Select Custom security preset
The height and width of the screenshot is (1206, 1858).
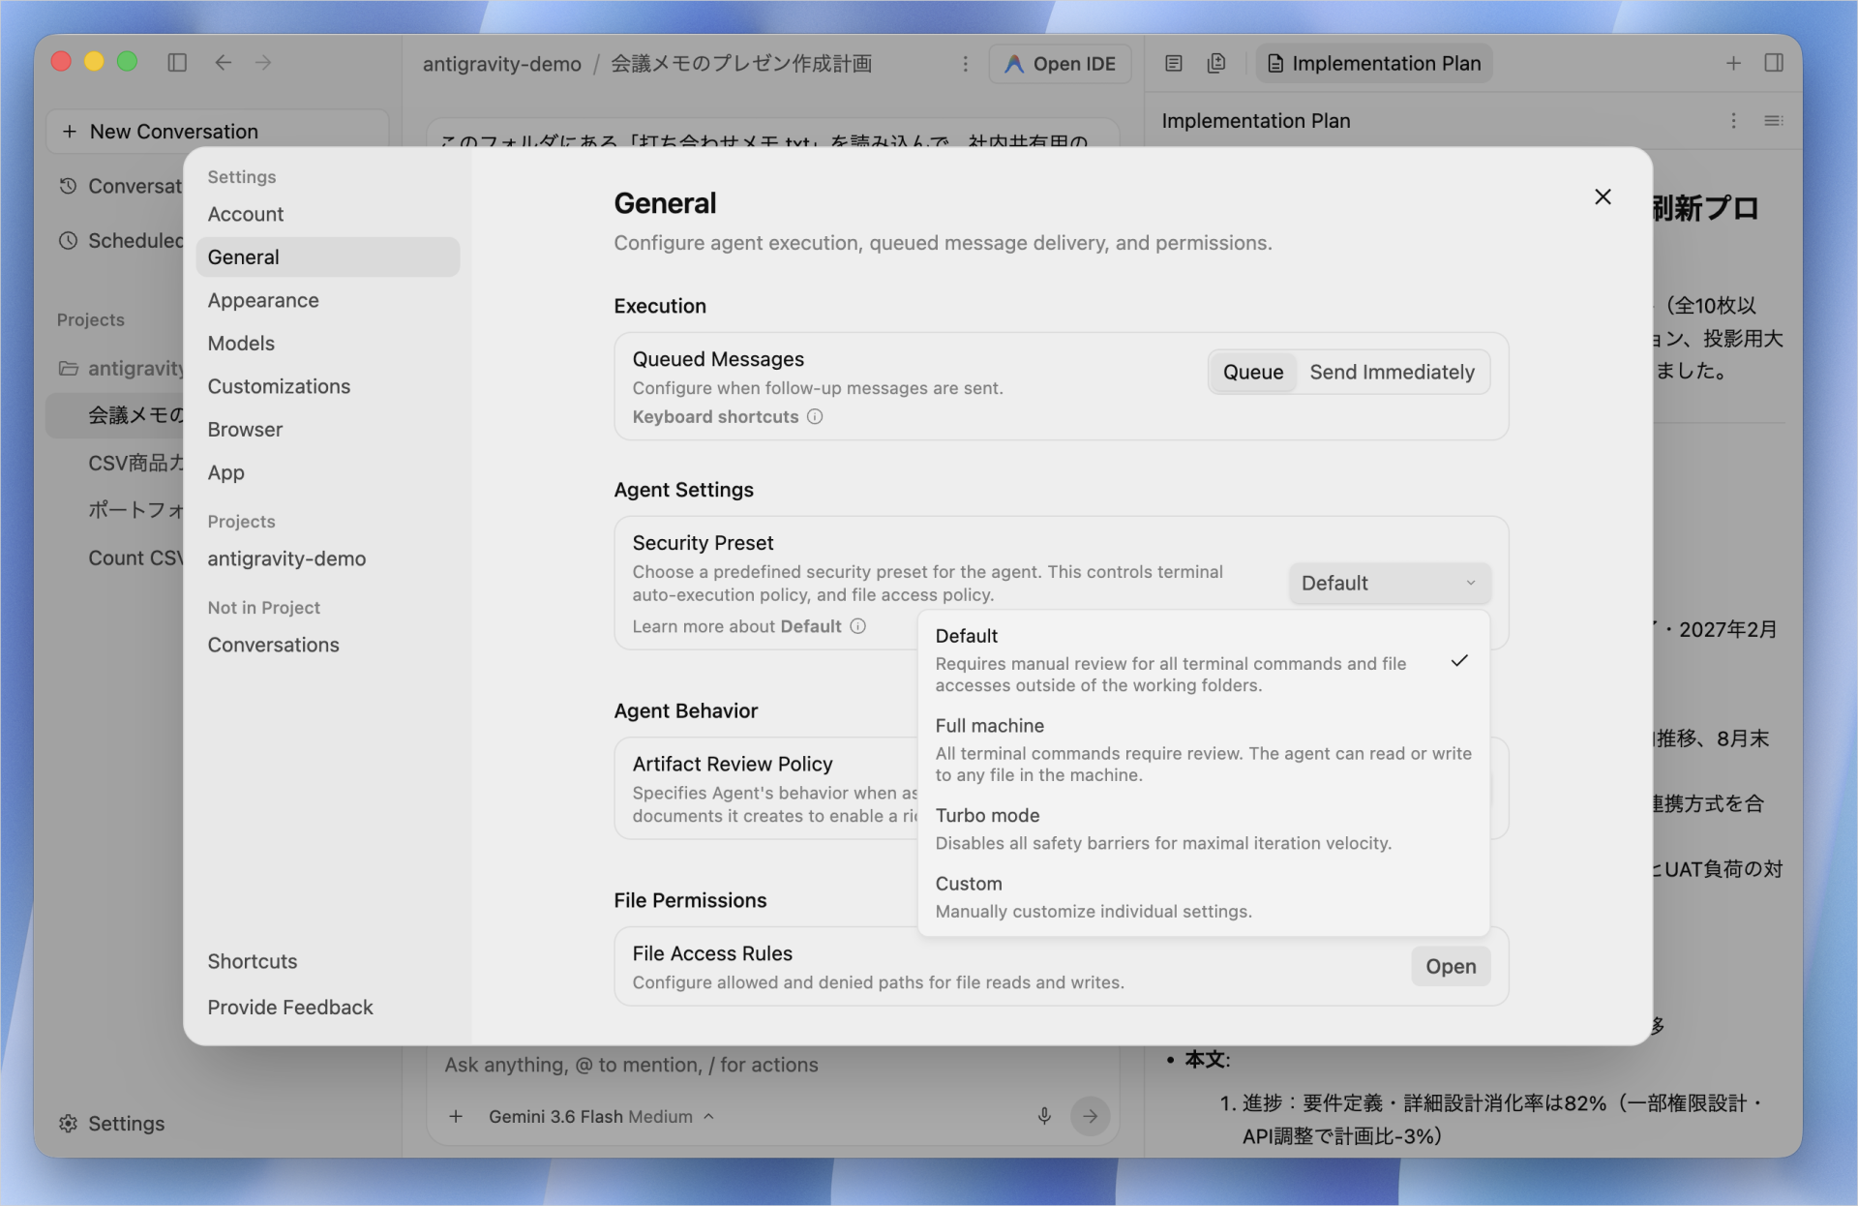click(1203, 897)
